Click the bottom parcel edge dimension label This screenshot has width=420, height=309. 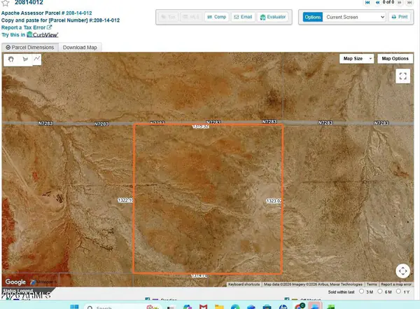[x=199, y=275]
